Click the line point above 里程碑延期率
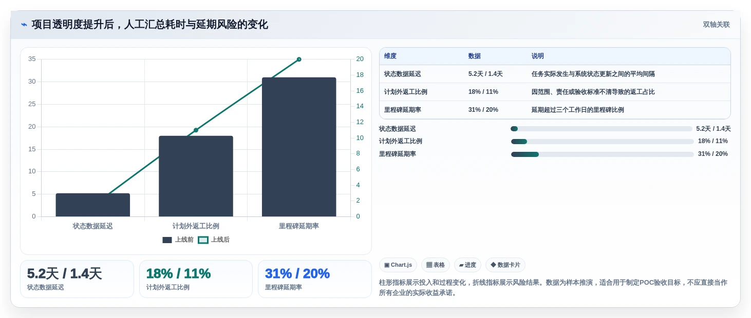This screenshot has width=751, height=318. (299, 59)
